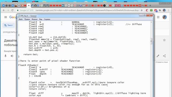The image size is (172, 97).
Task: Click the pencil suggest-edit icon
Action: click(x=158, y=56)
